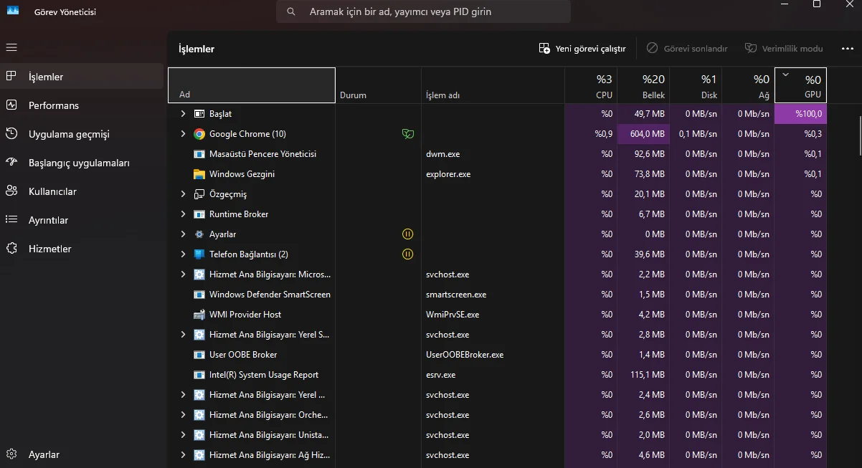Viewport: 862px width, 468px height.
Task: Sort processes by CPU column
Action: pyautogui.click(x=591, y=86)
